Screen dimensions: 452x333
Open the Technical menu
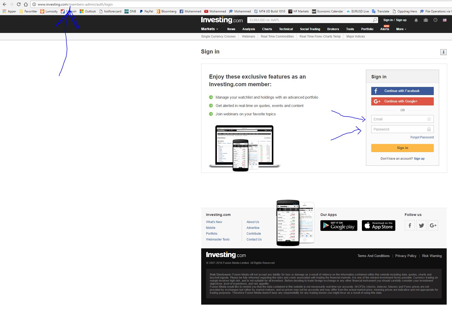click(286, 29)
